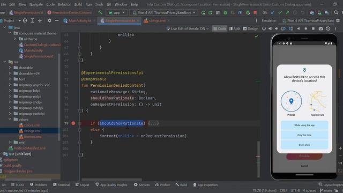
Task: Open the app run configuration dropdown
Action: pos(117,13)
